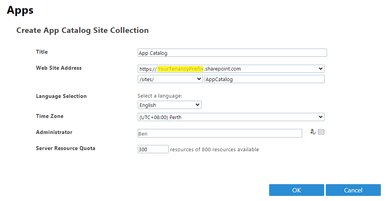This screenshot has width=386, height=201.
Task: Click the Create App Catalog Site Collection heading
Action: click(x=83, y=30)
